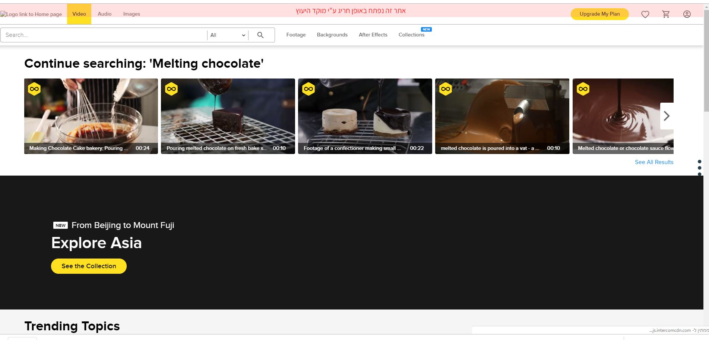Switch to the Video tab

79,14
